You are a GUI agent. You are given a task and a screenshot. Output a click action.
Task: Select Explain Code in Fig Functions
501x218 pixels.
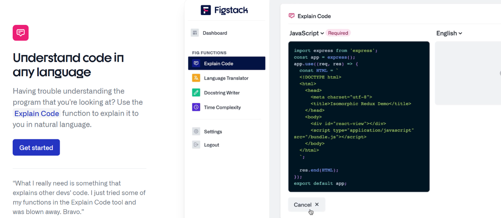226,63
